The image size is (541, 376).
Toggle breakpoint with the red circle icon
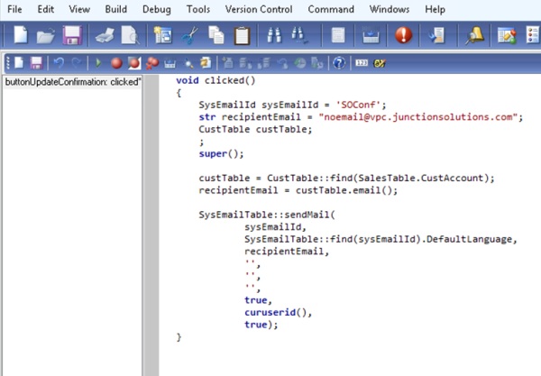click(x=115, y=63)
